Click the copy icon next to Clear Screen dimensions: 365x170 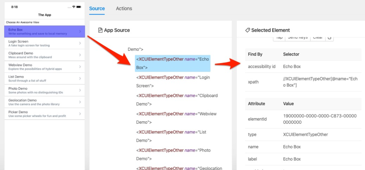click(x=329, y=37)
